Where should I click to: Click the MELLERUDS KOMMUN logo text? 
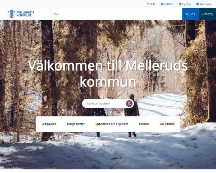(x=25, y=14)
